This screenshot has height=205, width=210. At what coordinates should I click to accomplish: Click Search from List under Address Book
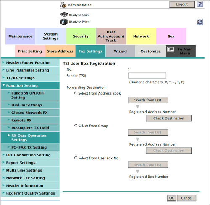point(148,100)
